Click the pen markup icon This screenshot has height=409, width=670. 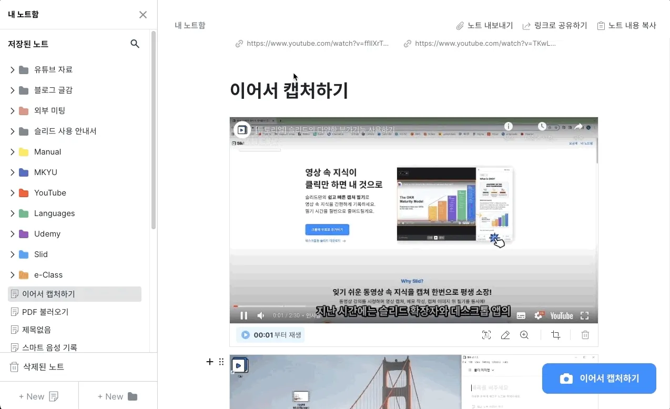point(505,335)
